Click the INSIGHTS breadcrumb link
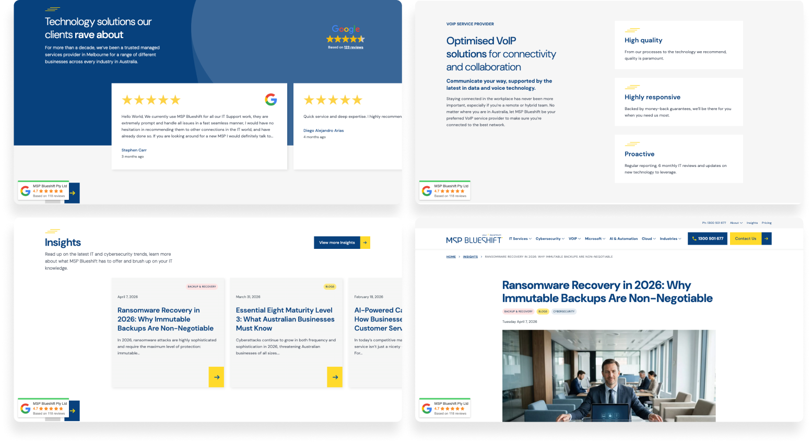 [470, 257]
